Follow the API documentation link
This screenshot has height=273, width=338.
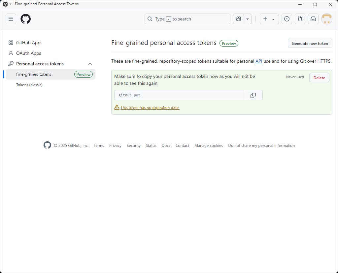[259, 61]
